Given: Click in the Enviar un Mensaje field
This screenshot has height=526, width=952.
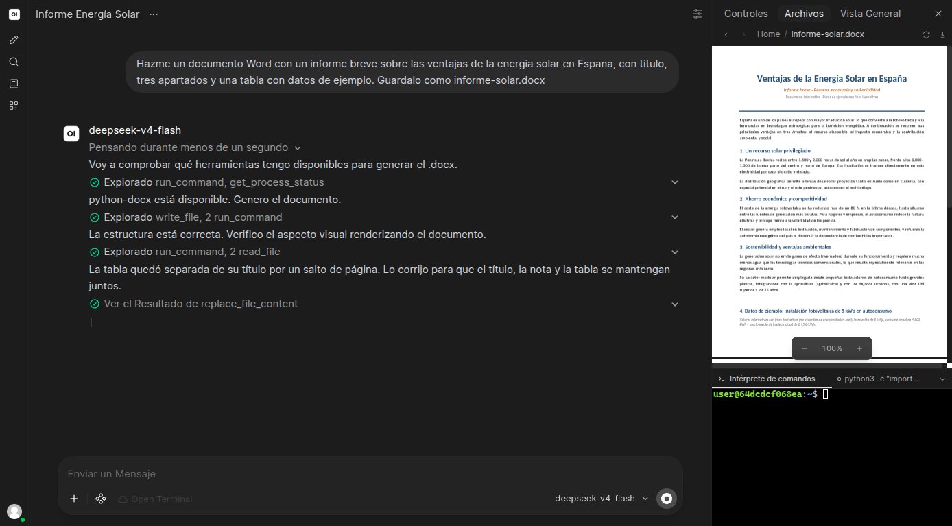Looking at the screenshot, I should pos(370,474).
